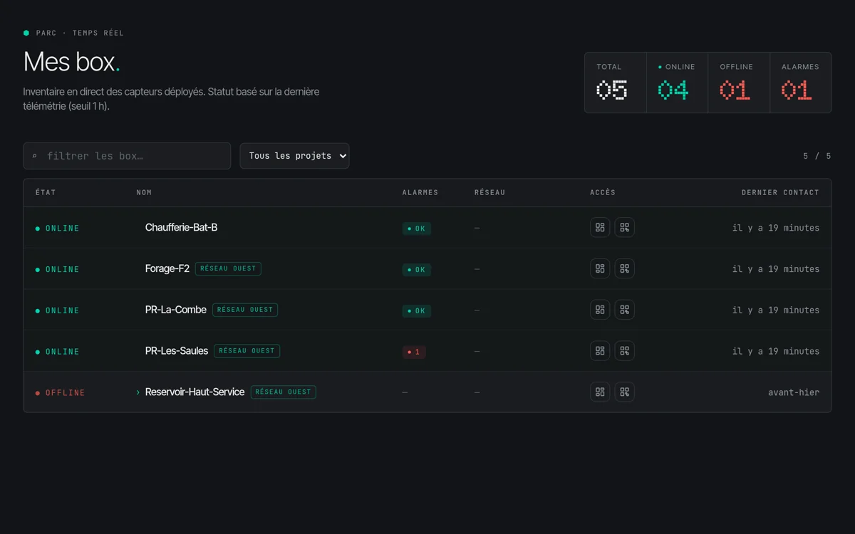Open the QR code icon for Chaufferie-Bat-B
Image resolution: width=855 pixels, height=534 pixels.
pos(625,228)
